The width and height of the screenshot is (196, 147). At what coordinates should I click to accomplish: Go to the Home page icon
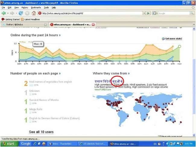point(34,13)
